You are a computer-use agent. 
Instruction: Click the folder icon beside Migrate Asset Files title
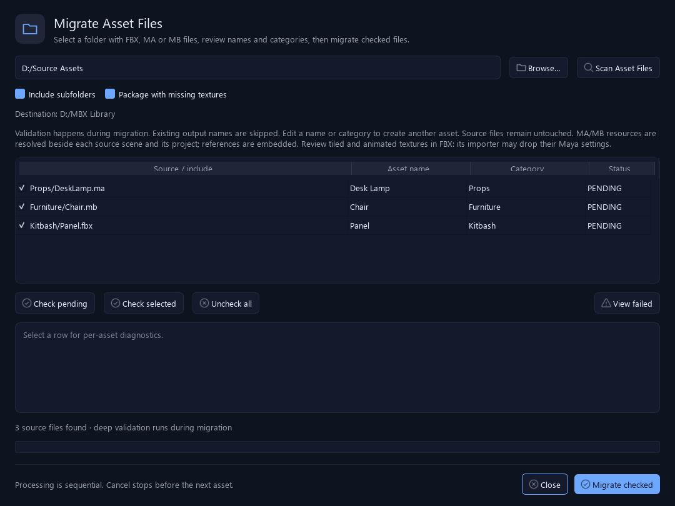coord(30,29)
